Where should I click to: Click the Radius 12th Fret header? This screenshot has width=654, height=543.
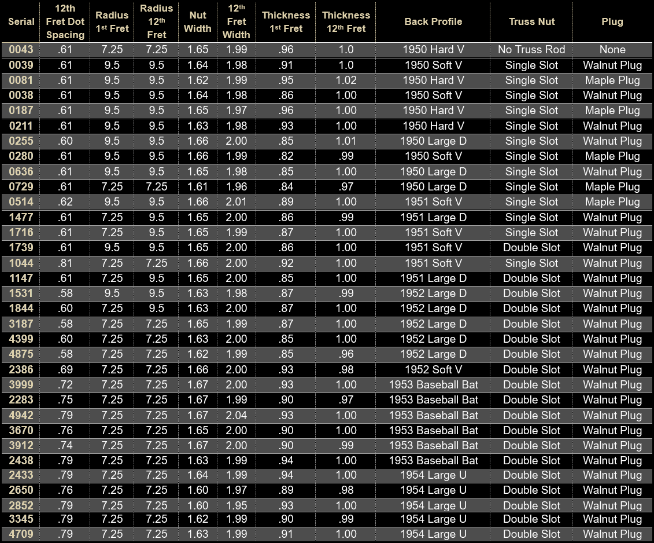(156, 22)
